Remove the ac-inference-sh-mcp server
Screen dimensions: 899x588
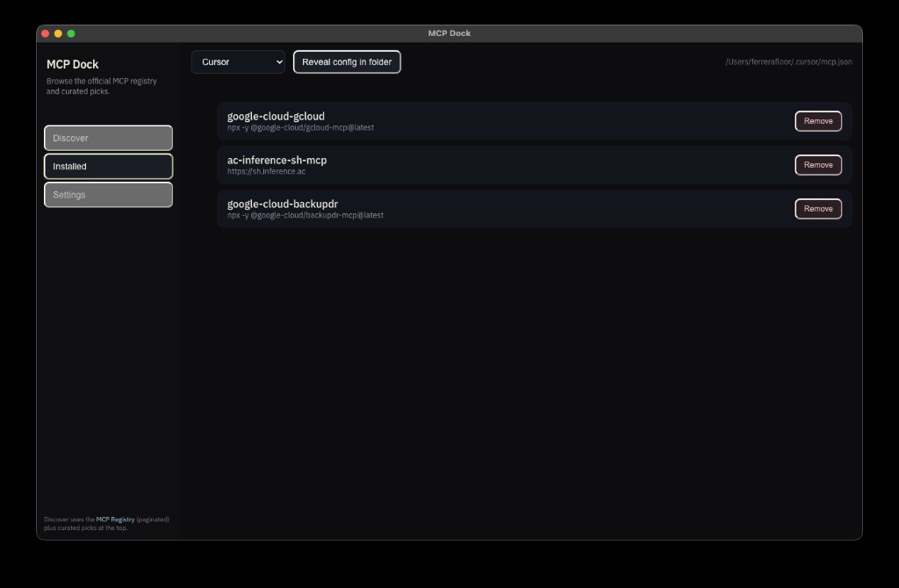tap(818, 165)
